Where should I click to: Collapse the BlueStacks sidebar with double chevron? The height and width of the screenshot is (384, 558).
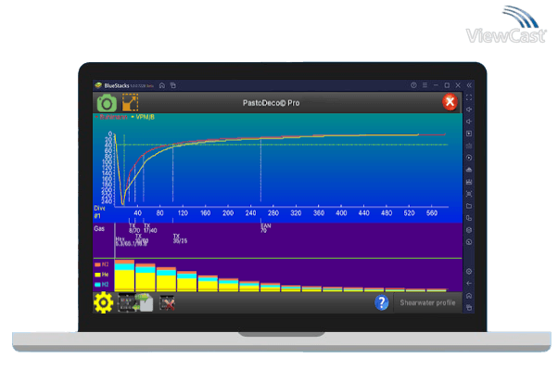(x=470, y=85)
